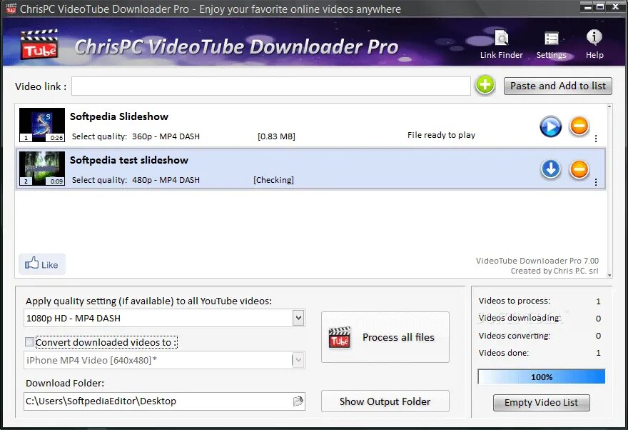Click the Like thumbs-up button
The image size is (628, 430).
pos(41,264)
